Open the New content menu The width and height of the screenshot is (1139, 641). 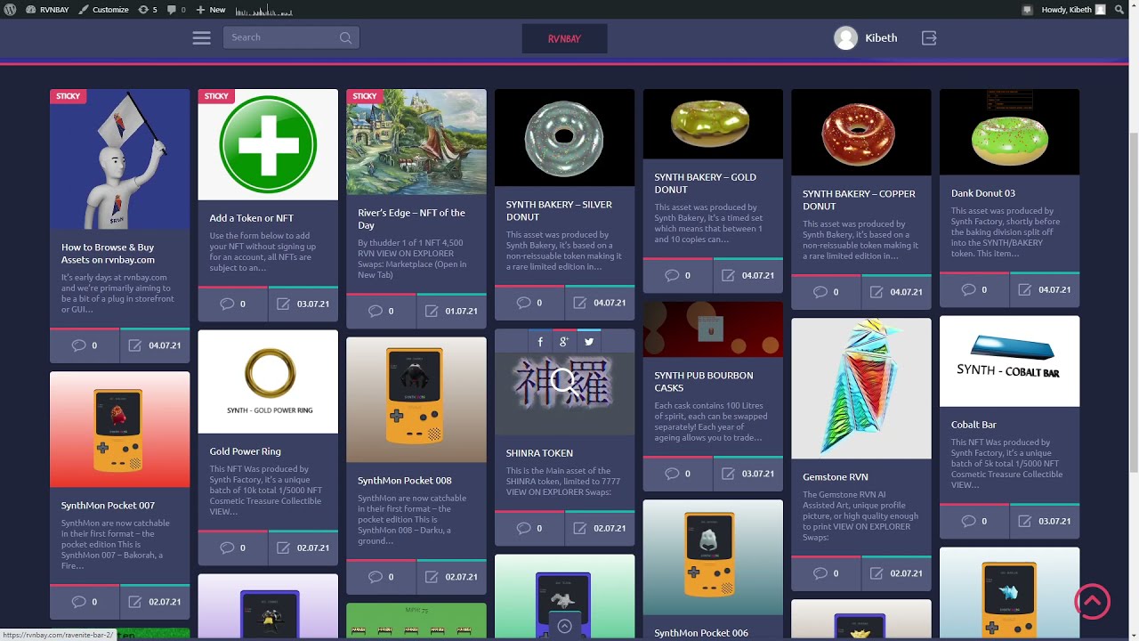tap(210, 10)
